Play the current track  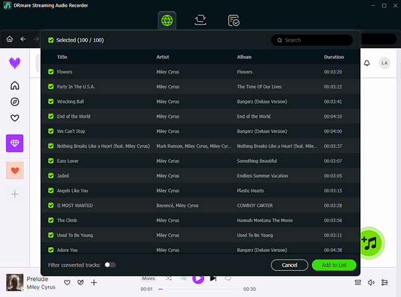198,279
